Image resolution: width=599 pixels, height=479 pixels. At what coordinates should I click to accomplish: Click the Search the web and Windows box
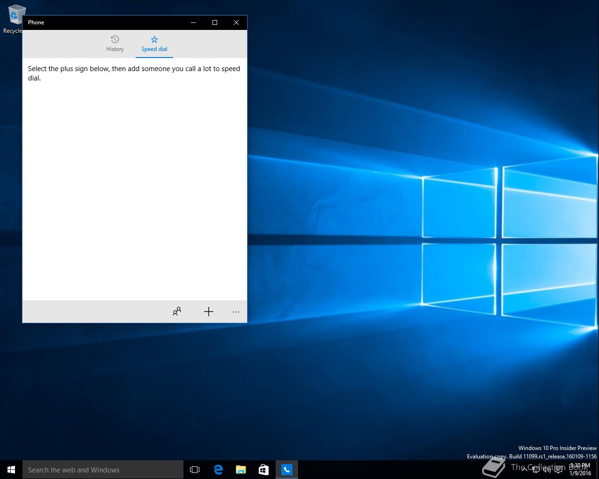(x=103, y=470)
